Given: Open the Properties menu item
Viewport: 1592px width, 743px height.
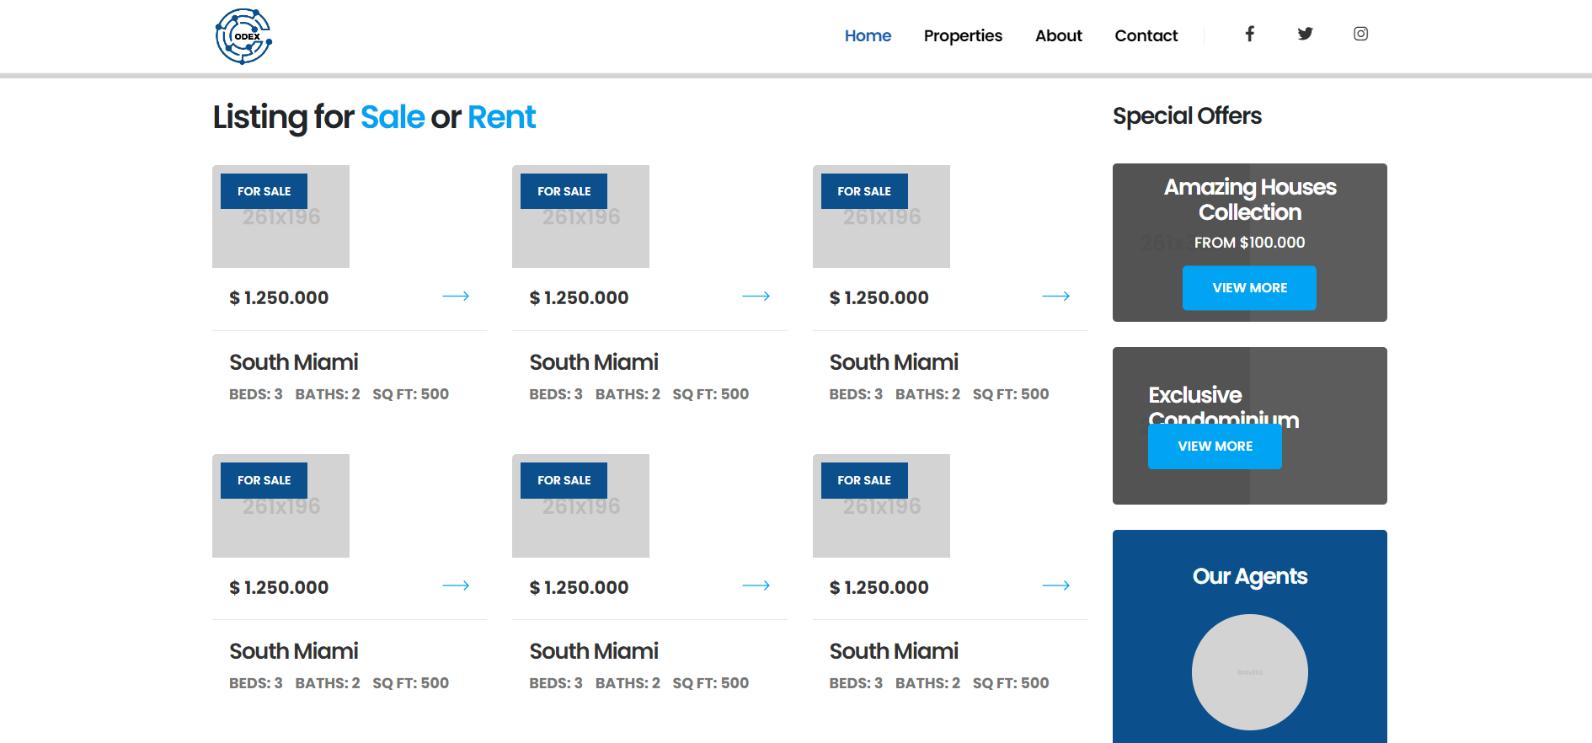Looking at the screenshot, I should (x=963, y=35).
